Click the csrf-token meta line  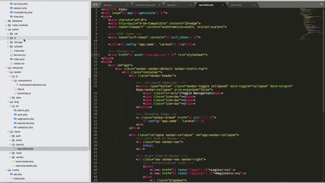[x=154, y=37]
